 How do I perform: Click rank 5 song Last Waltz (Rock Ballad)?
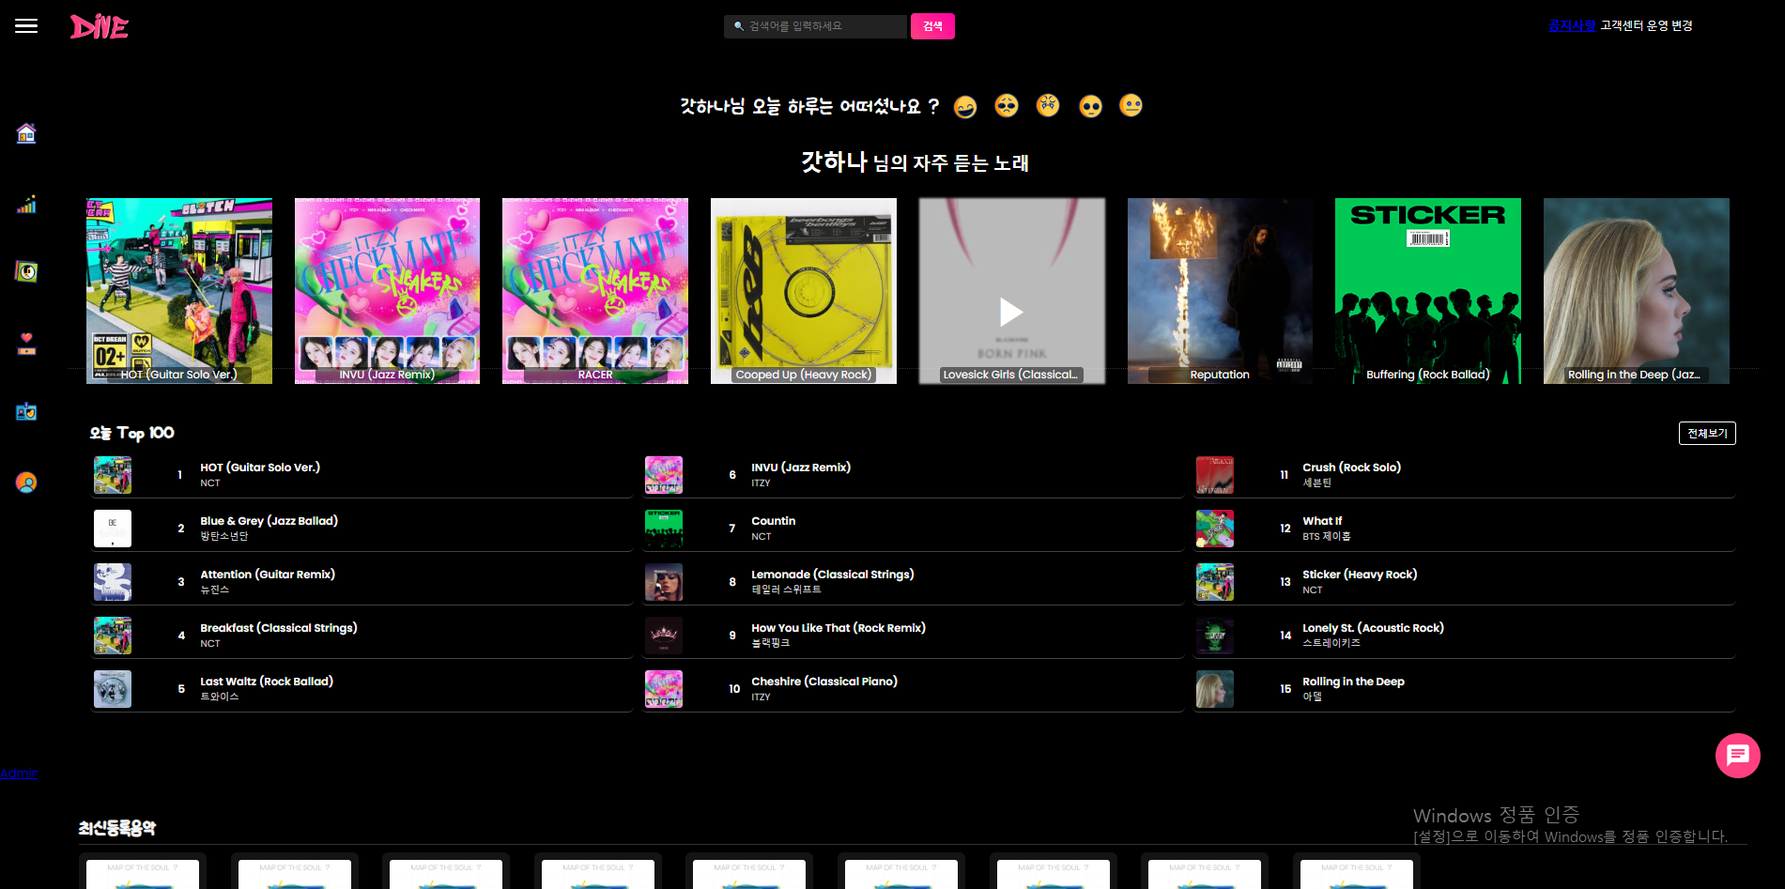[x=267, y=682]
